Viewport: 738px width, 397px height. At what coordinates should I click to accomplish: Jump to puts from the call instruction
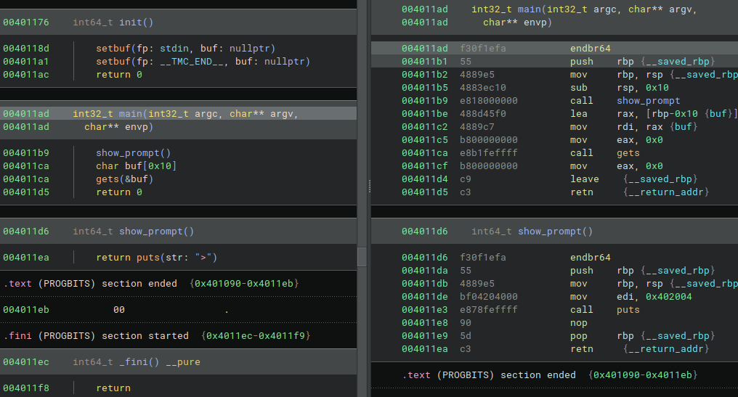click(628, 310)
